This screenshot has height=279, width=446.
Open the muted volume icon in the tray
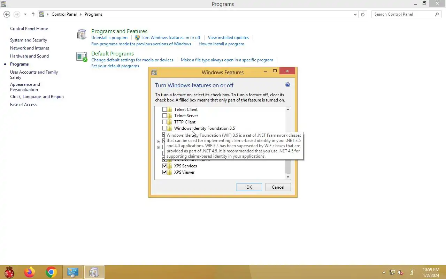[x=401, y=272]
